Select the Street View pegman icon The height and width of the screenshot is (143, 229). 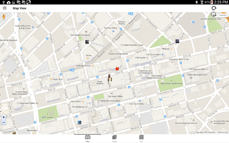(x=4, y=17)
